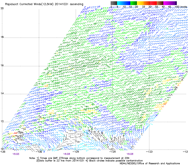Click the 'Times are GMT' note line
The height and width of the screenshot is (165, 188).
79,158
